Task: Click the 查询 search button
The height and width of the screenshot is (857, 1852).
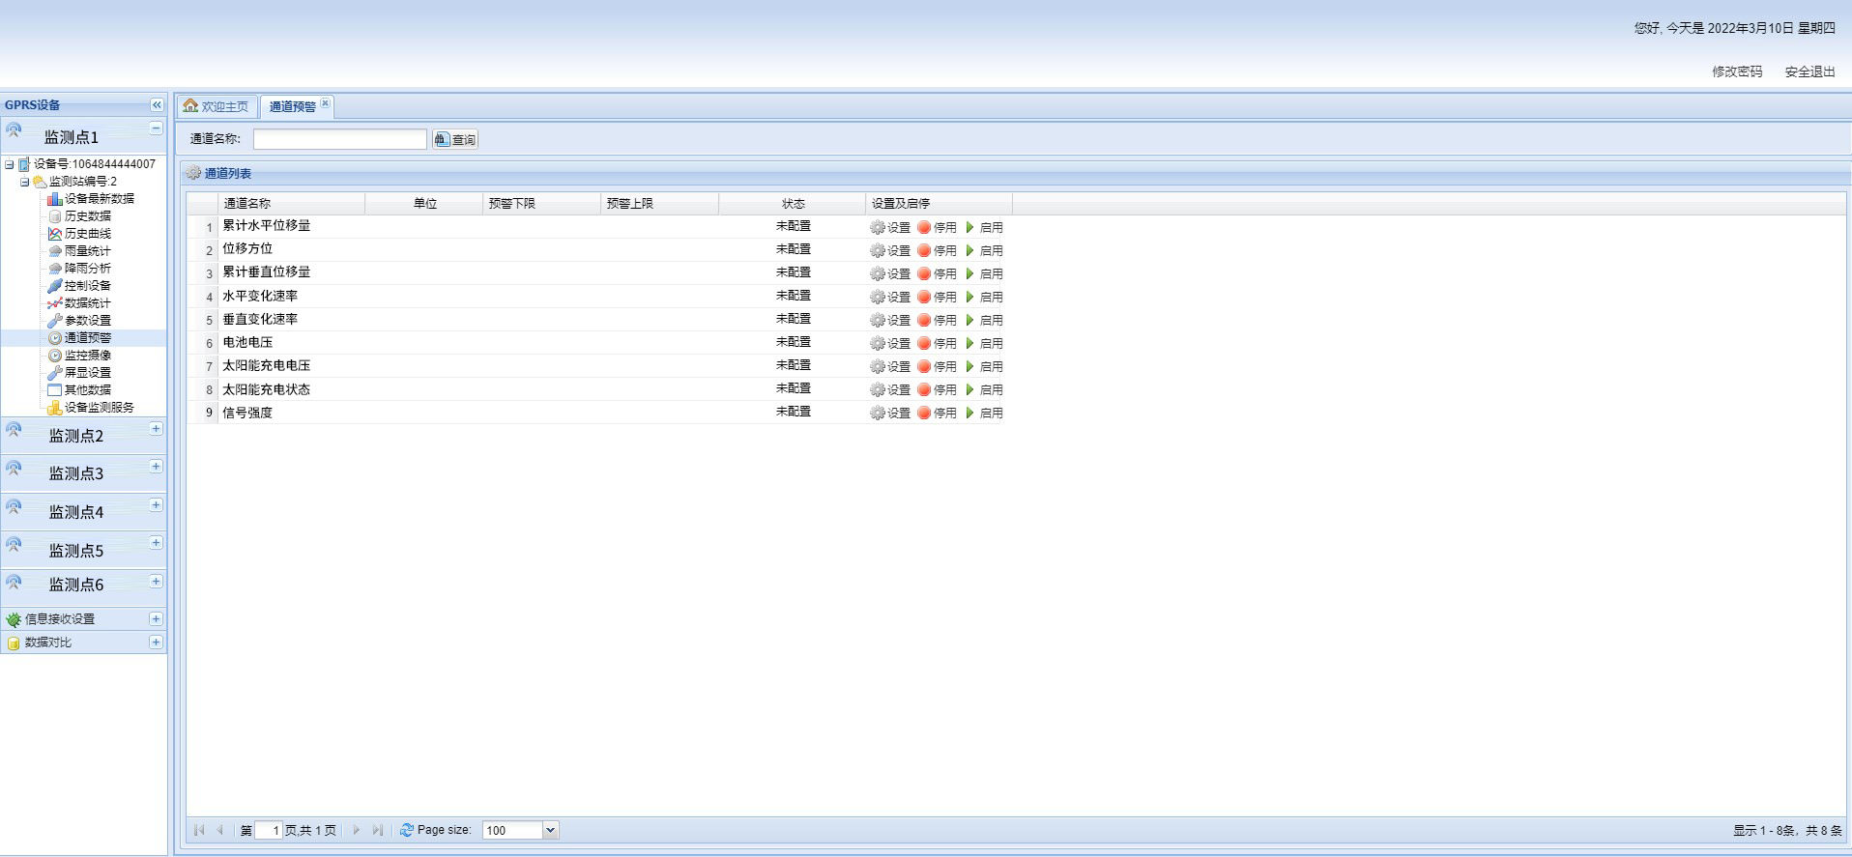Action: pos(455,140)
